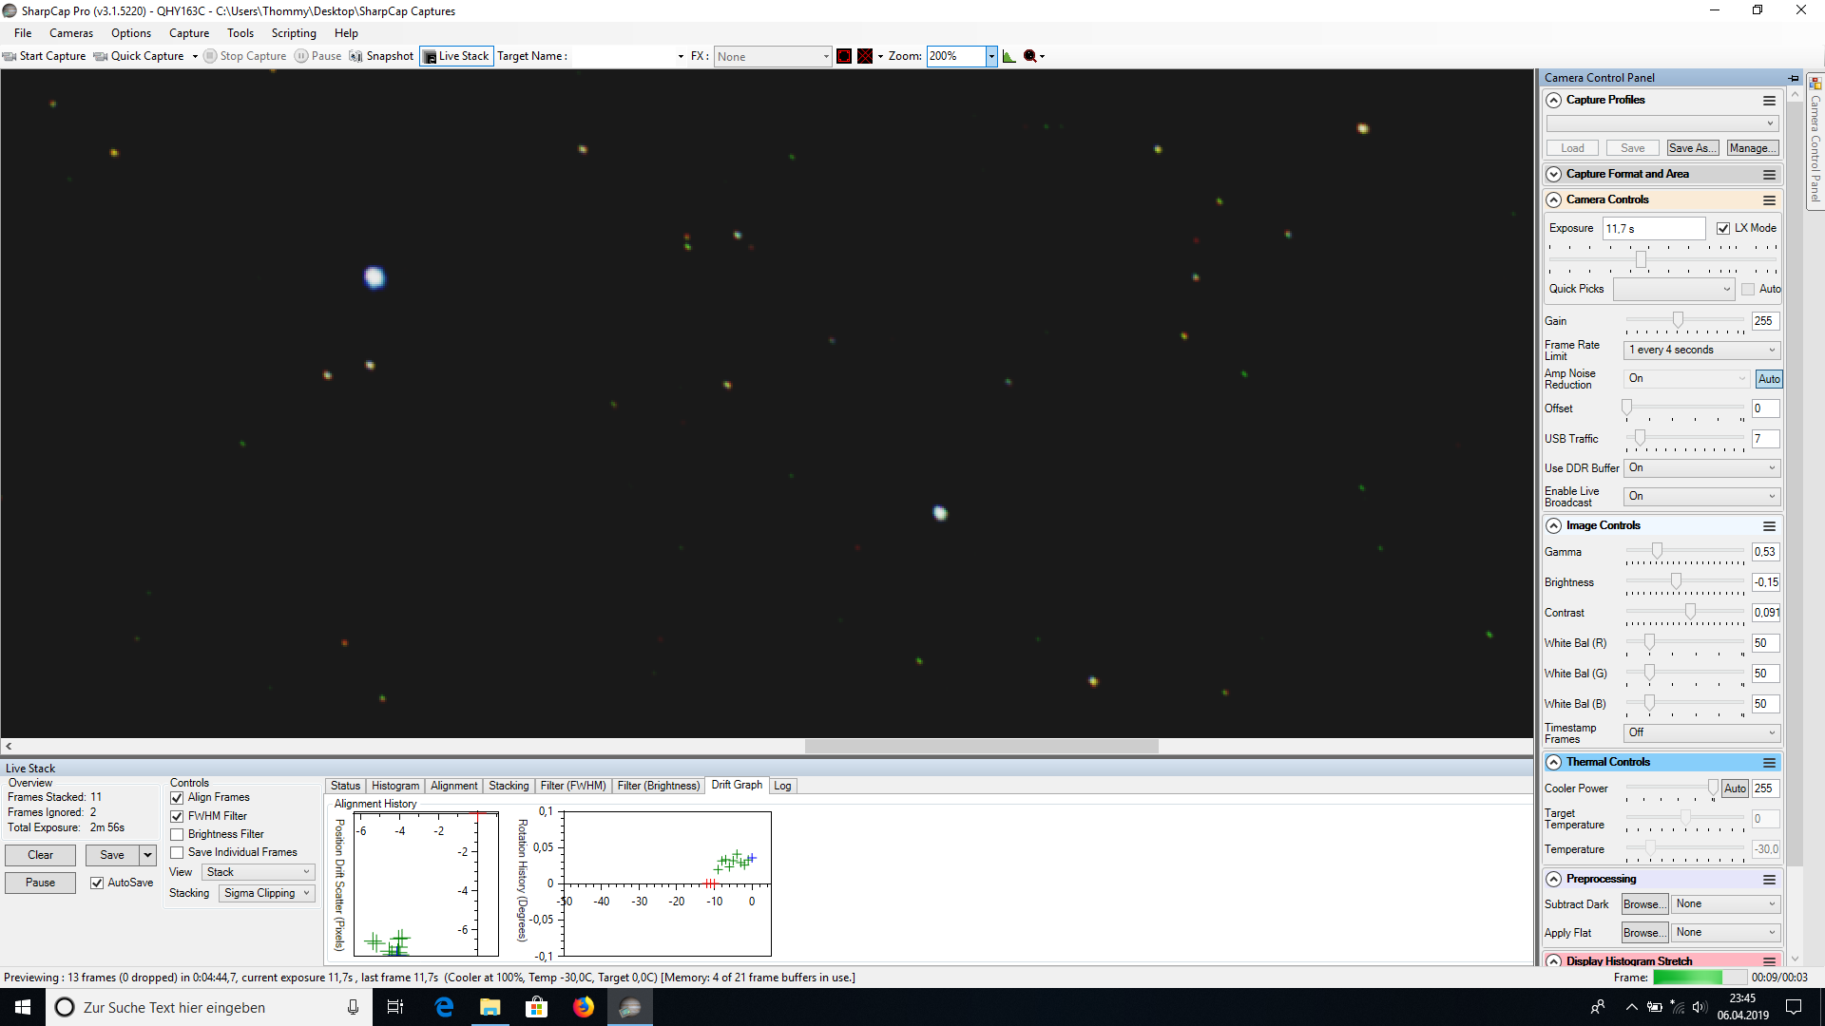The image size is (1825, 1026).
Task: Click the Save As... profile button
Action: tap(1692, 148)
